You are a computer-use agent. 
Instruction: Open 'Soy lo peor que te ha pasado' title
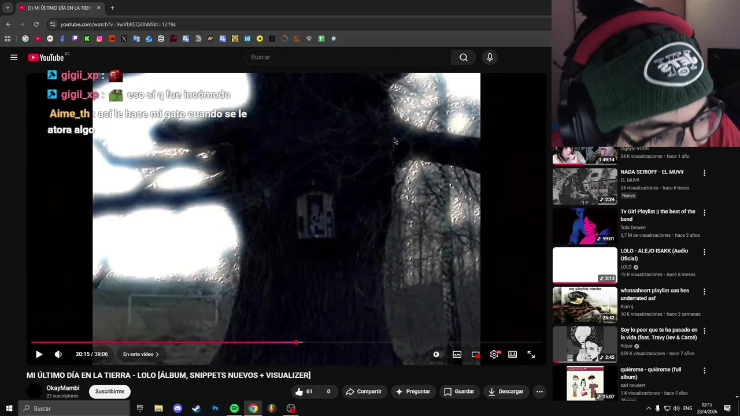click(x=659, y=334)
